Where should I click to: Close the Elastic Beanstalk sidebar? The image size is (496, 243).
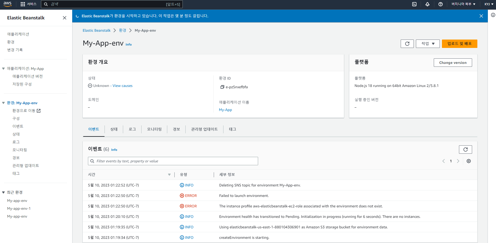[65, 18]
